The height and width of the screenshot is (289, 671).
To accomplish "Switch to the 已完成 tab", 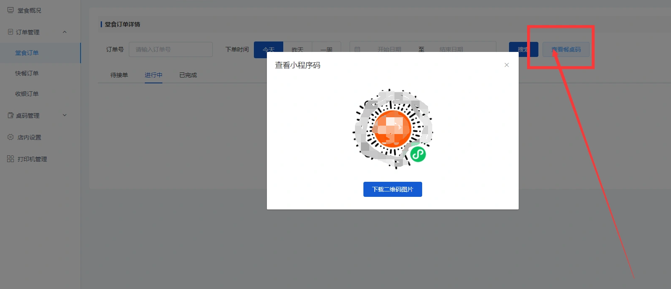I will [188, 75].
